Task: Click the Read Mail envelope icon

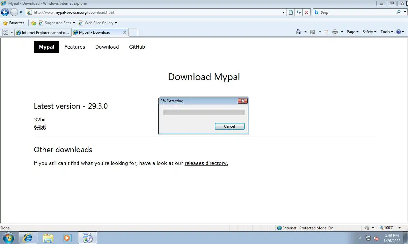Action: [x=326, y=32]
